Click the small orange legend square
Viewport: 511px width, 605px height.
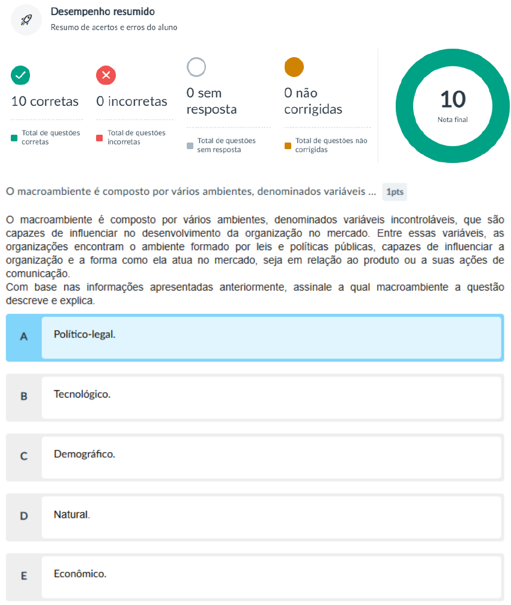coord(288,146)
